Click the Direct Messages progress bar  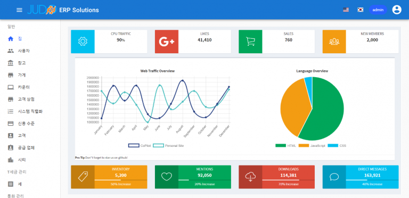372,180
